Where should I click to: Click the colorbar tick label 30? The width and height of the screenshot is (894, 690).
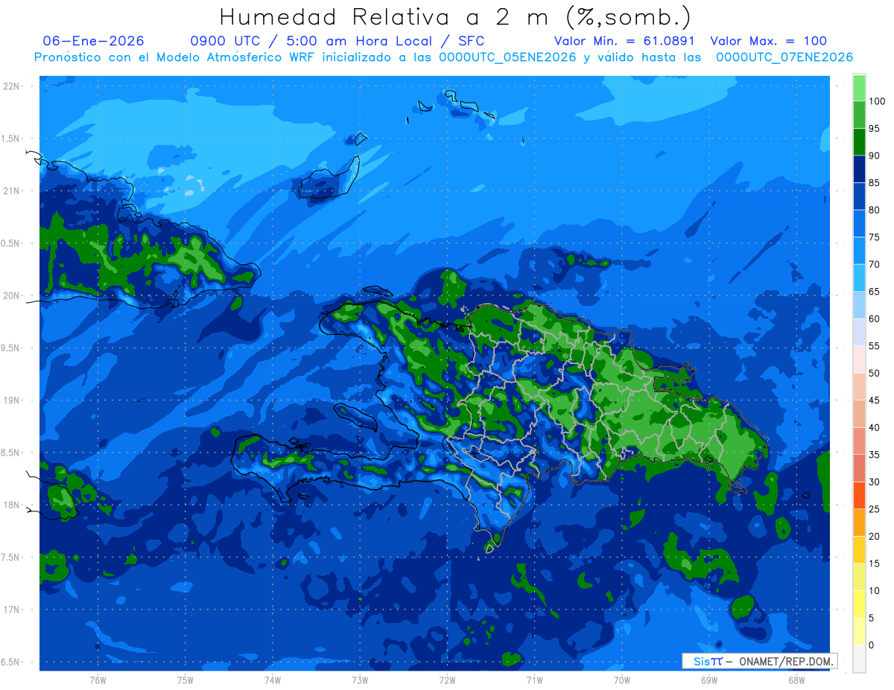click(x=875, y=482)
